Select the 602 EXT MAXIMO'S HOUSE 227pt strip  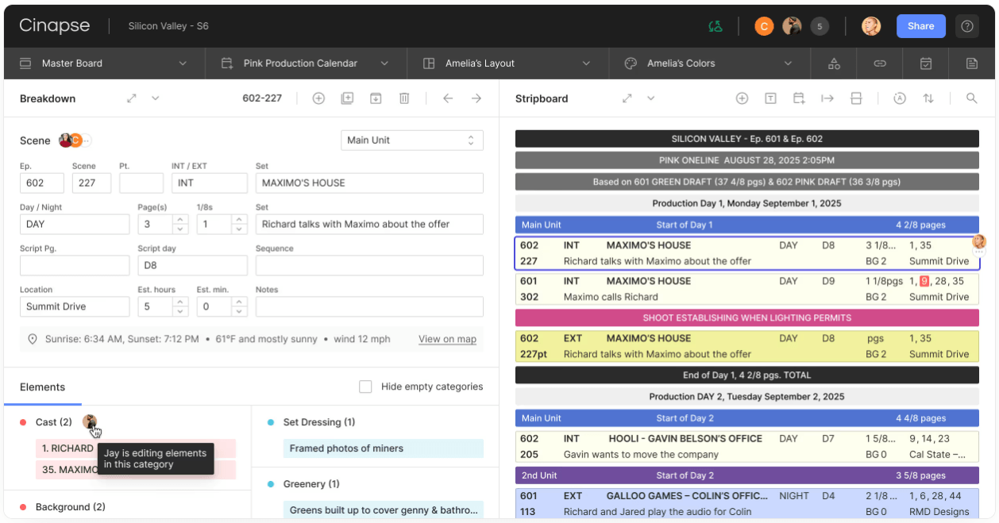click(x=746, y=346)
